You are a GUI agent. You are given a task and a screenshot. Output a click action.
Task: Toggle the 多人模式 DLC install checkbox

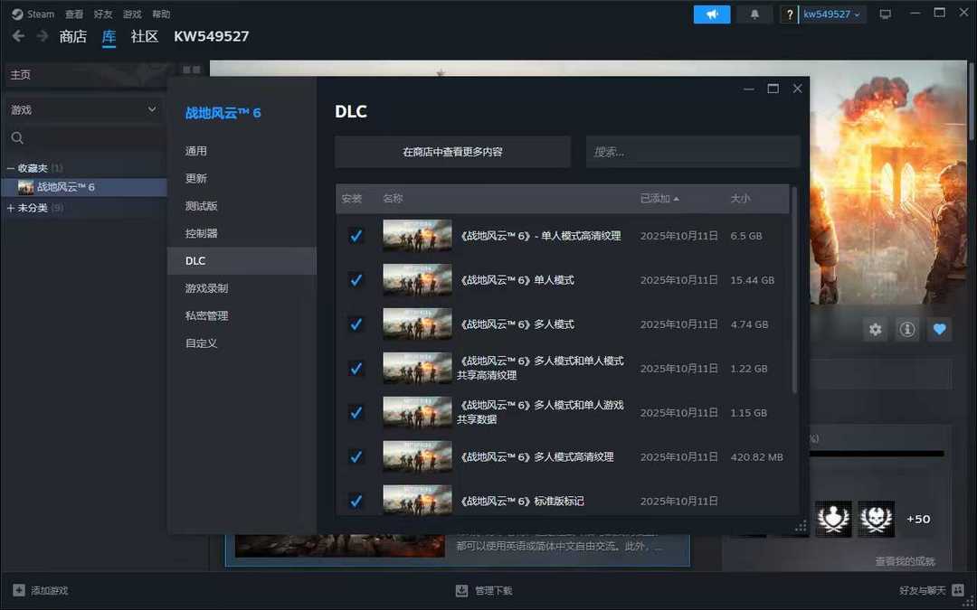tap(356, 324)
